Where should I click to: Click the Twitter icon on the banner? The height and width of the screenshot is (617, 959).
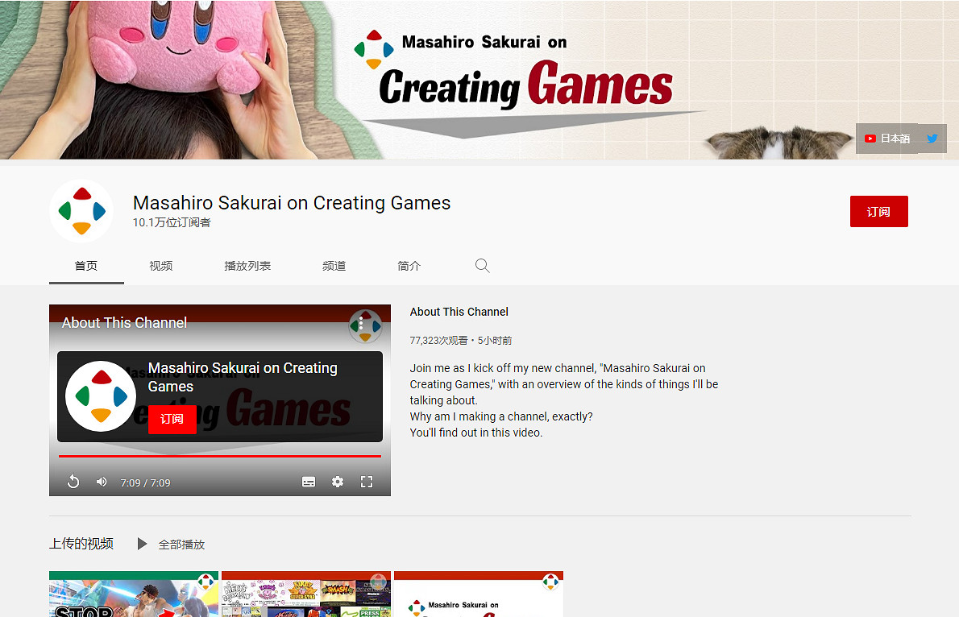click(932, 138)
